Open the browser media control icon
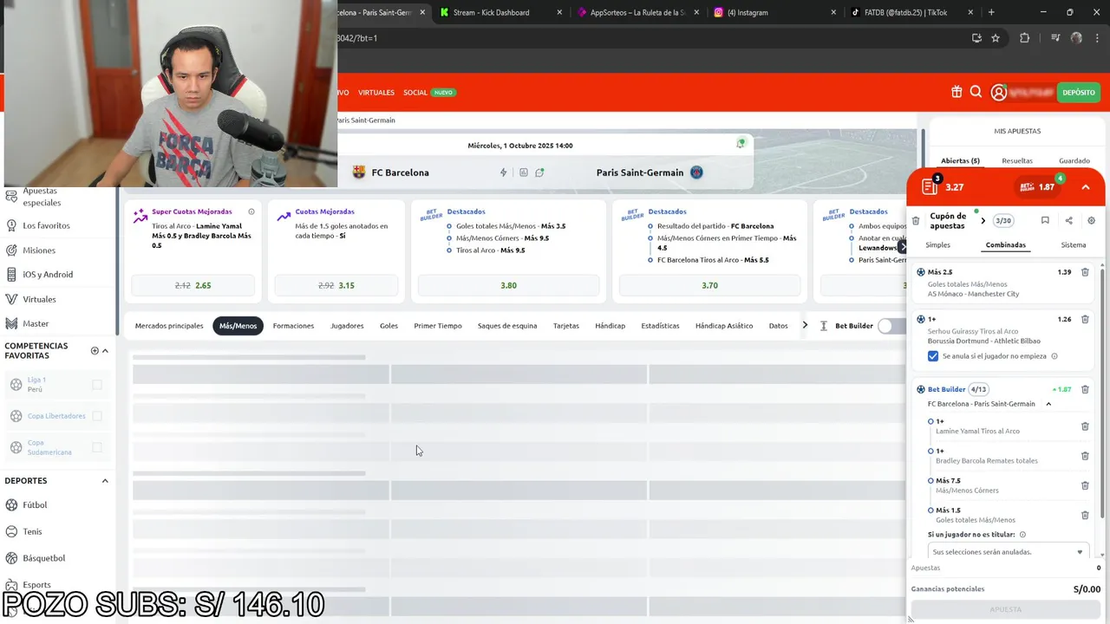This screenshot has width=1110, height=624. (1054, 38)
